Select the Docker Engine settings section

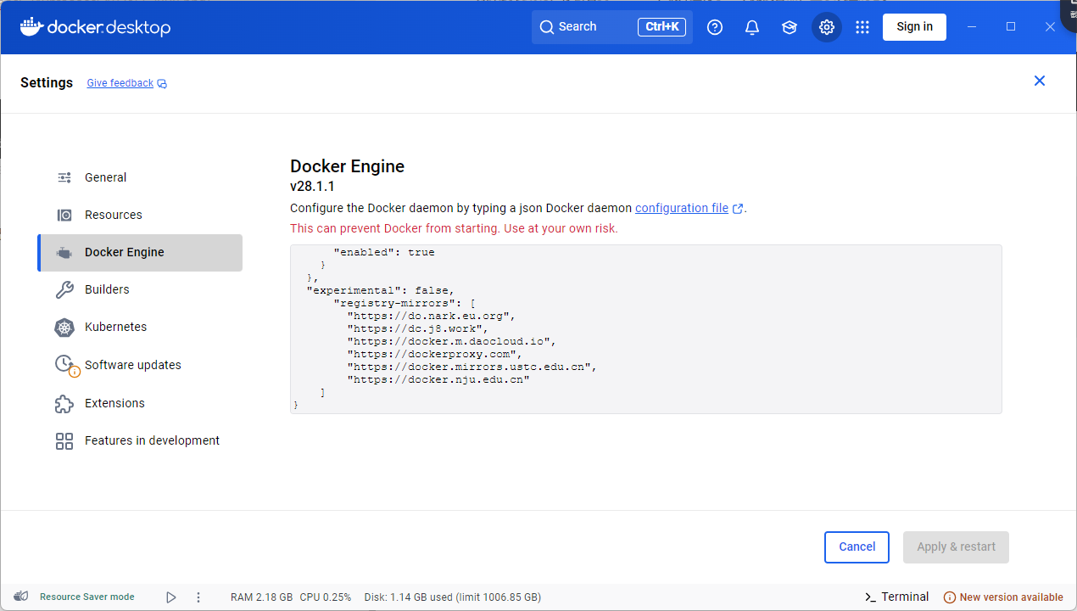point(140,253)
